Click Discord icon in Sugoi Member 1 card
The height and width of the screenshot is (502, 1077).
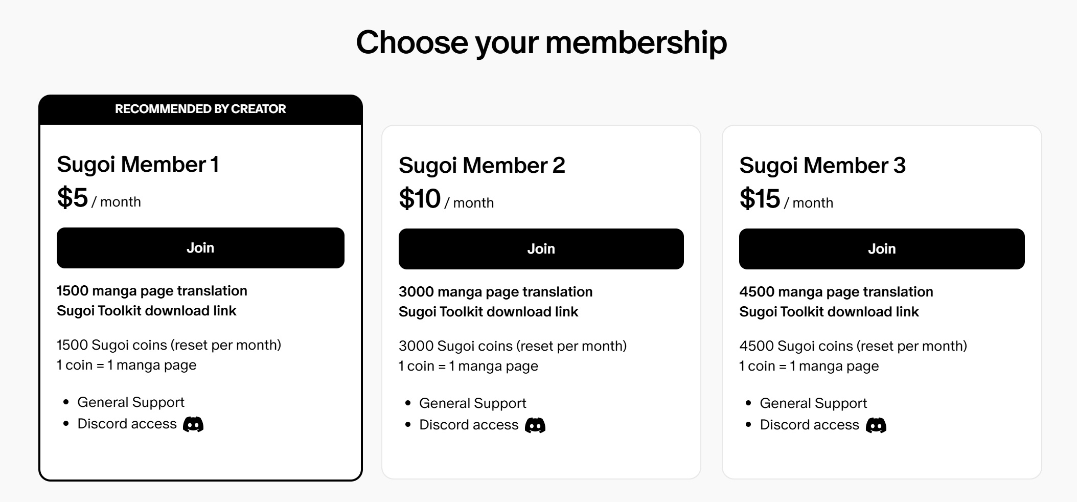tap(193, 424)
